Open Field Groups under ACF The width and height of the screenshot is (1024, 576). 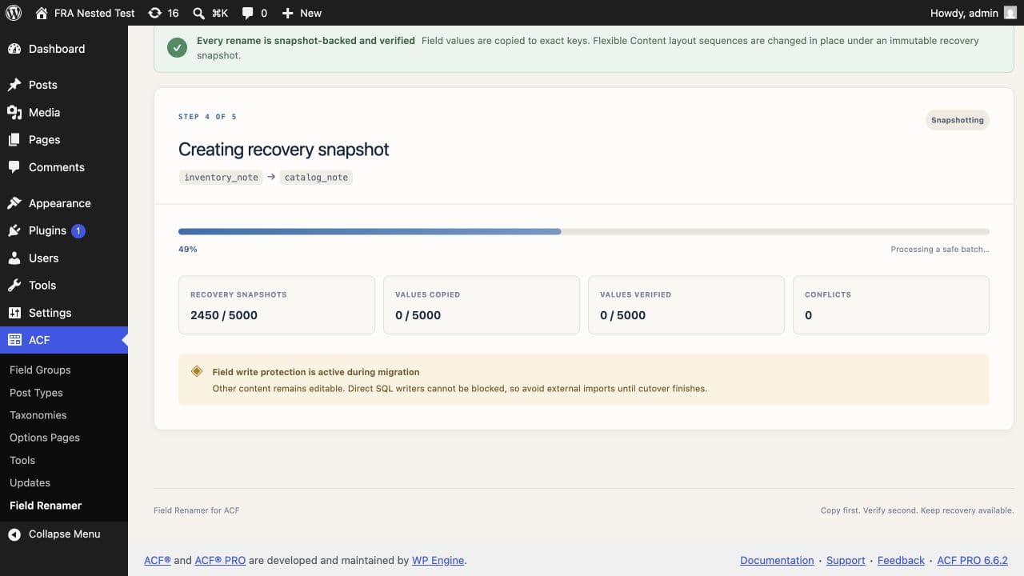(40, 370)
